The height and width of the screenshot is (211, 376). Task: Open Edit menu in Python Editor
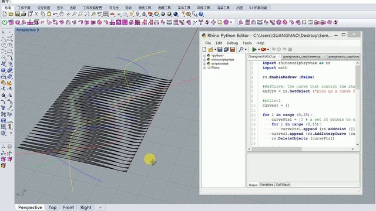point(219,43)
